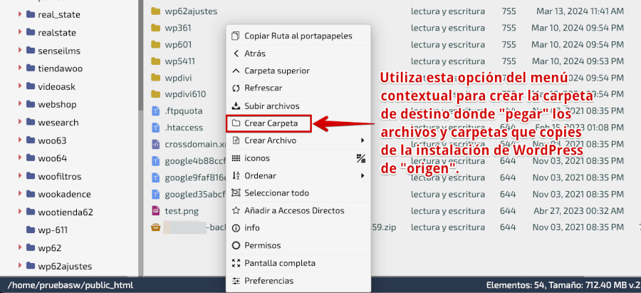Viewport: 641px width, 293px height.
Task: Click the .htaccess file icon
Action: click(155, 128)
